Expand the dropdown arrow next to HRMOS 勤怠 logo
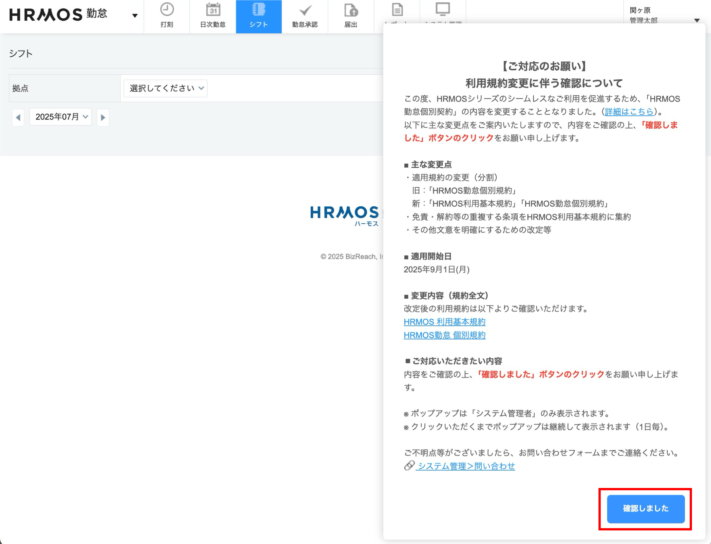 click(135, 16)
